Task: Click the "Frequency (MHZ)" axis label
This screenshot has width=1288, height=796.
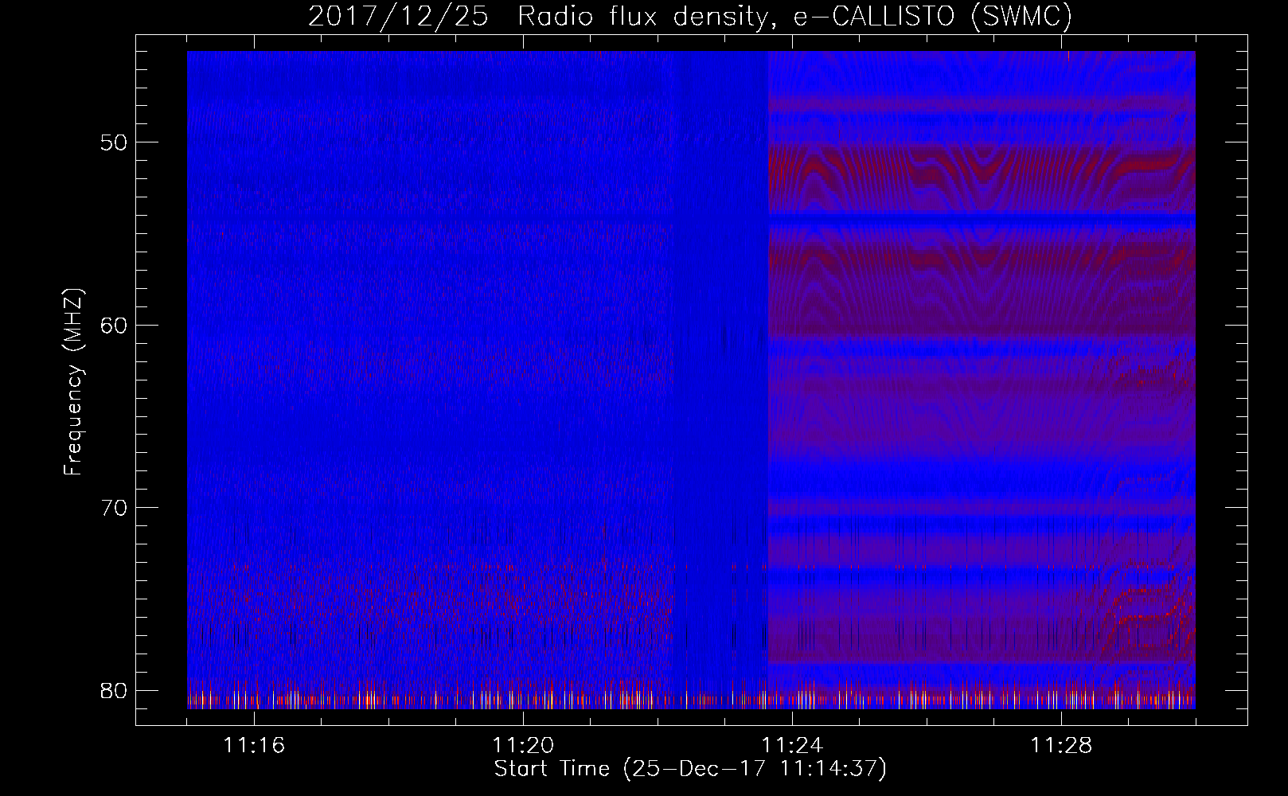Action: [x=73, y=382]
